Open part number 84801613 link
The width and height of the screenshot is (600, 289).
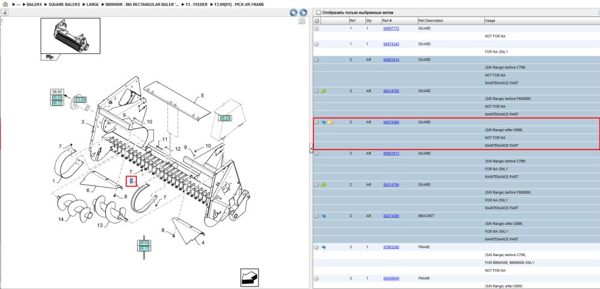point(391,153)
